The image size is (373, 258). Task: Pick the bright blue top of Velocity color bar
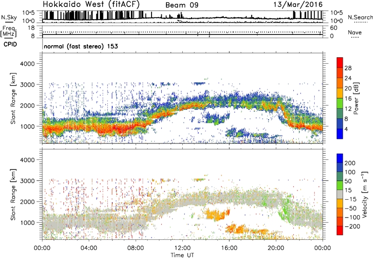pos(340,158)
